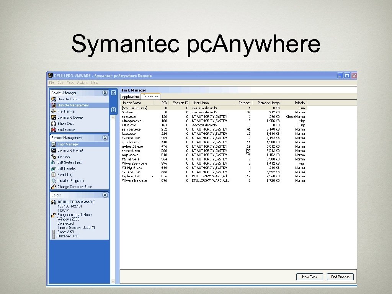
Task: Open the Command Prompt icon
Action: pyautogui.click(x=54, y=150)
